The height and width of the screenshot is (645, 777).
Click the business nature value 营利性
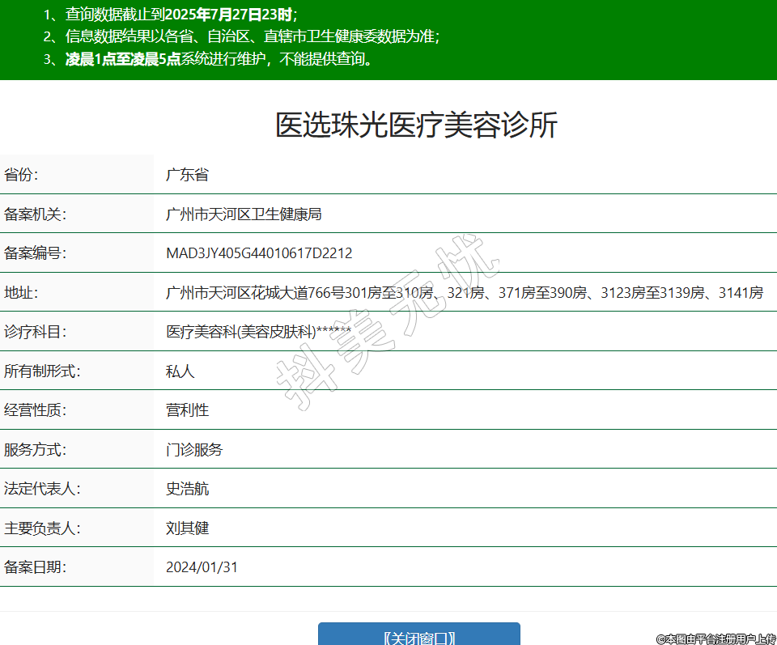(x=187, y=410)
